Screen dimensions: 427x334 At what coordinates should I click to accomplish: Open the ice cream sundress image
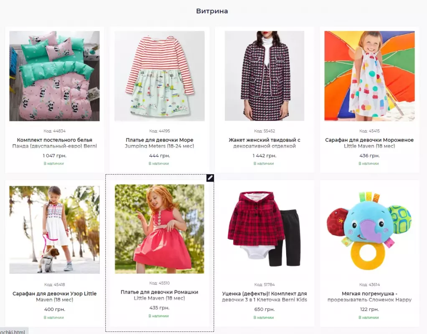point(369,76)
